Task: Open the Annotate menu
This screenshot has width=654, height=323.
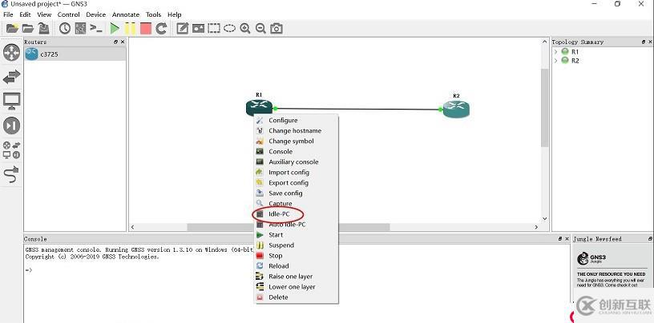Action: 126,14
